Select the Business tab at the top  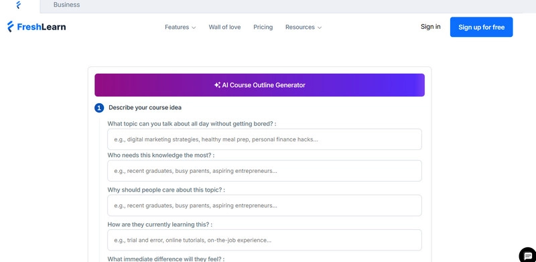point(66,5)
